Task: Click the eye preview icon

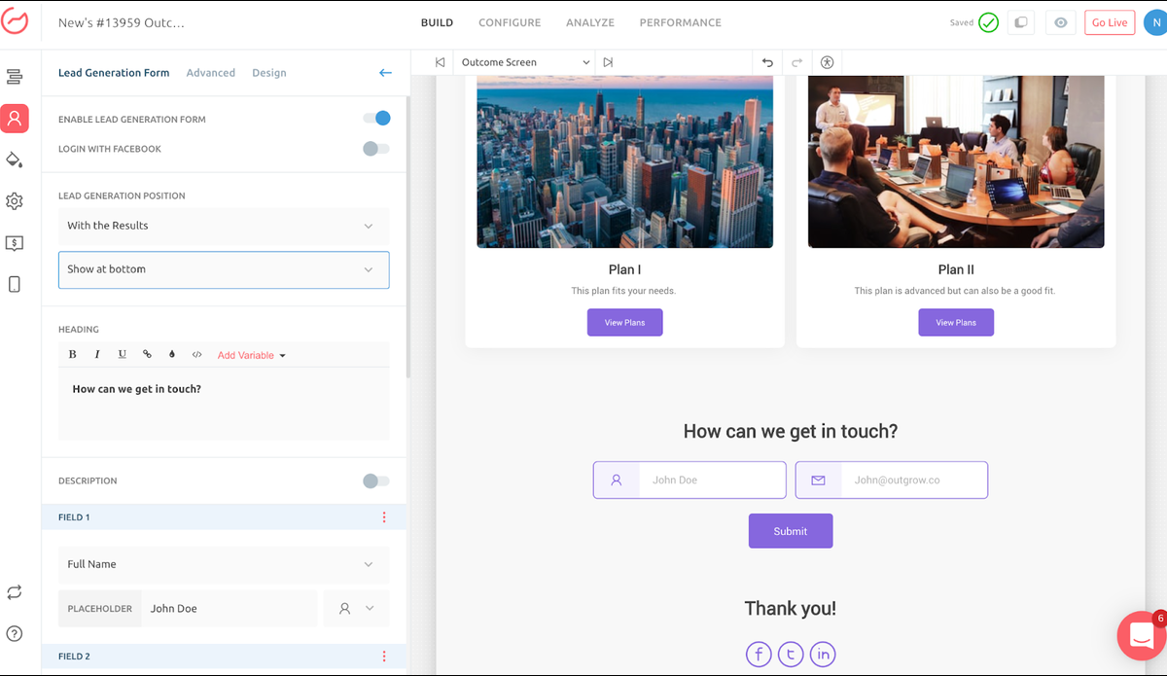Action: pos(1060,22)
